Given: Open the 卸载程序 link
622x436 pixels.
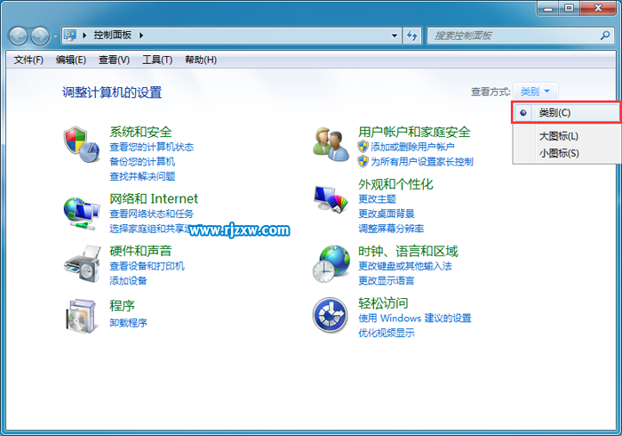Looking at the screenshot, I should [128, 322].
